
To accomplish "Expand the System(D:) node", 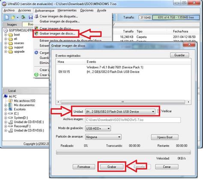I will (6, 118).
